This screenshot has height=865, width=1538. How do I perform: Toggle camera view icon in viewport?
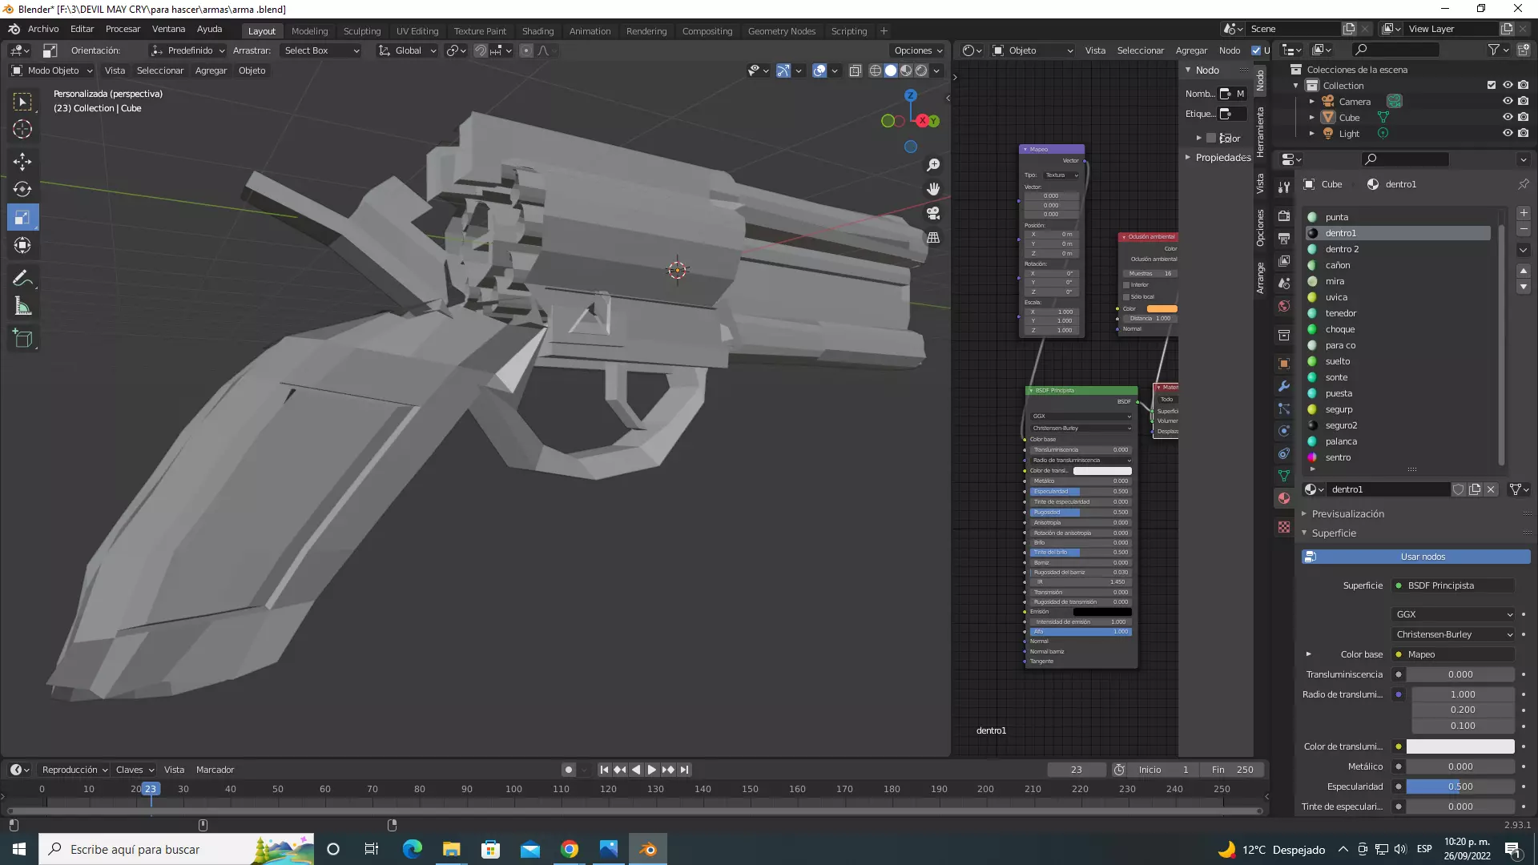click(933, 213)
